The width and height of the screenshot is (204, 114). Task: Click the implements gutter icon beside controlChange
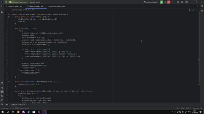(x=9, y=82)
